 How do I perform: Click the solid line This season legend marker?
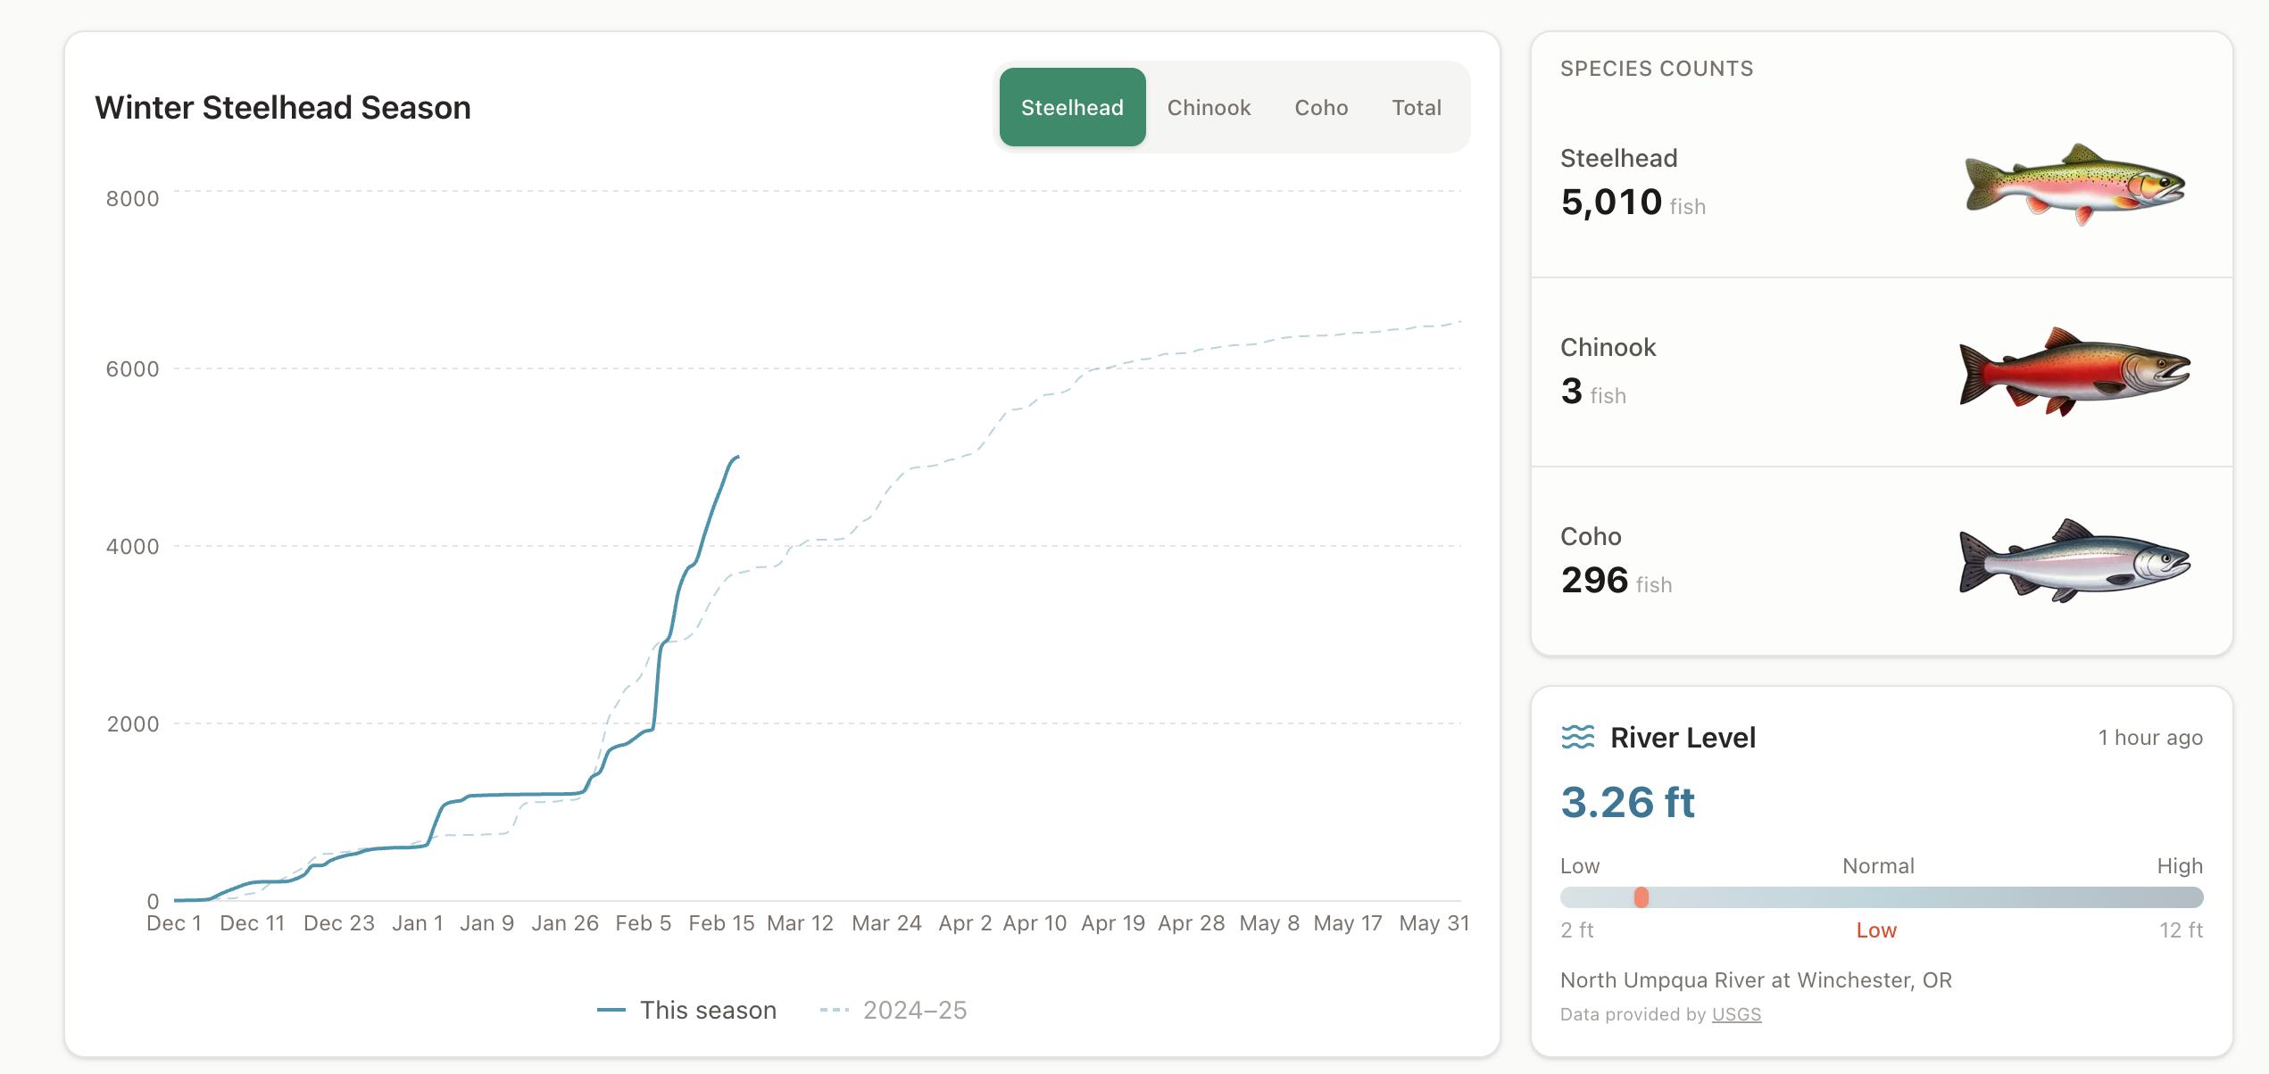tap(611, 1010)
